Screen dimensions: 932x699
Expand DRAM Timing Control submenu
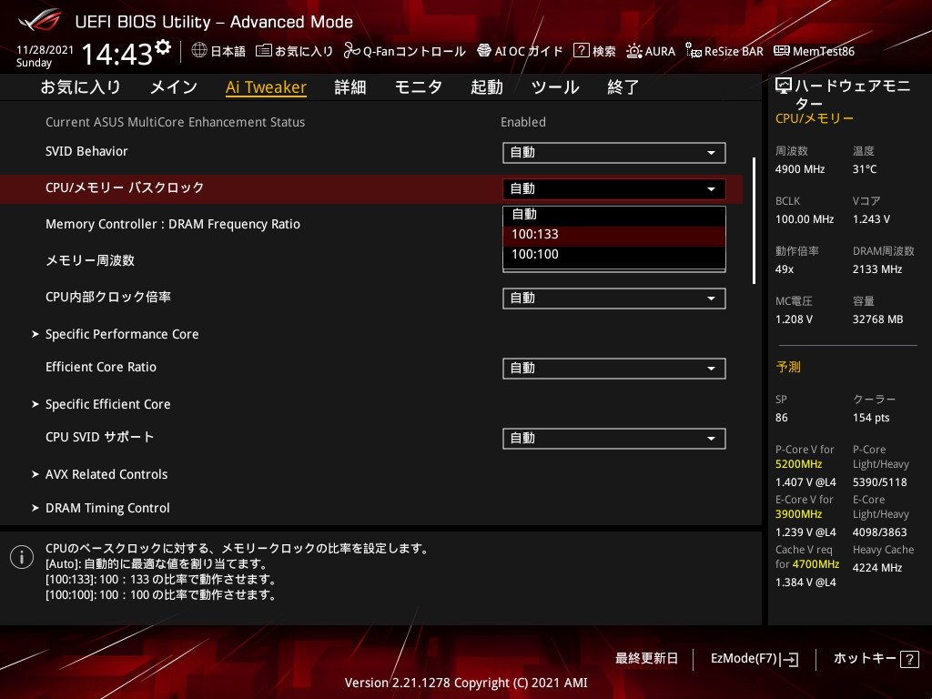(107, 509)
